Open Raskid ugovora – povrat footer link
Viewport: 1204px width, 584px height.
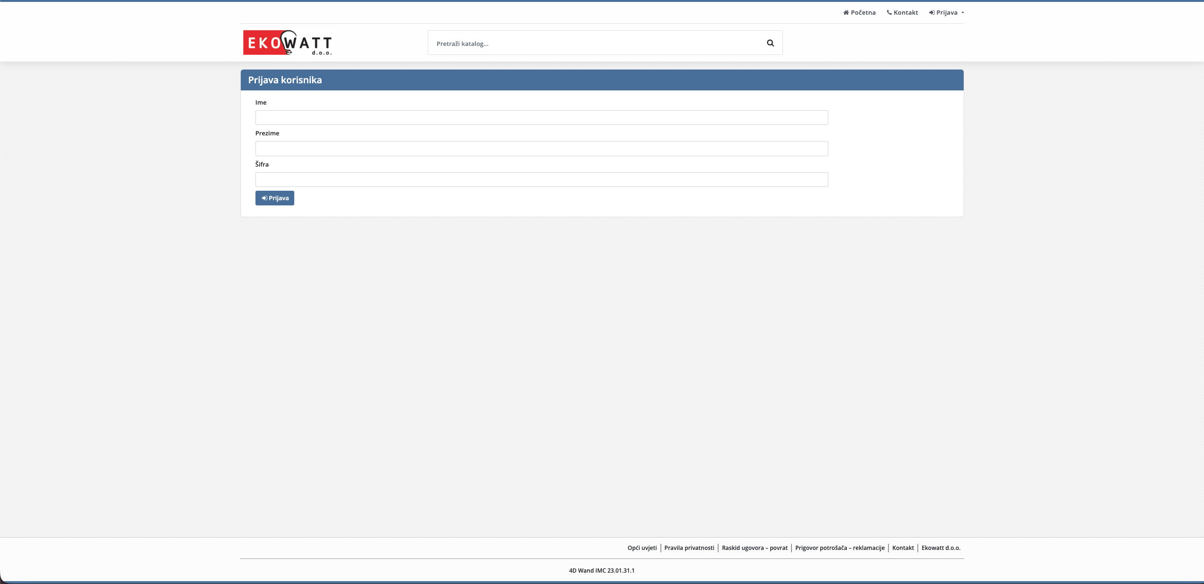pos(755,548)
